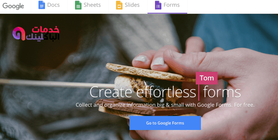Click the yellow Slides presentation icon

coord(119,5)
